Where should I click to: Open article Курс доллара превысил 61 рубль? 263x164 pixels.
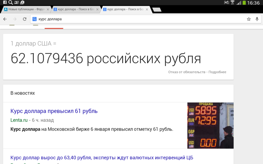click(x=54, y=111)
